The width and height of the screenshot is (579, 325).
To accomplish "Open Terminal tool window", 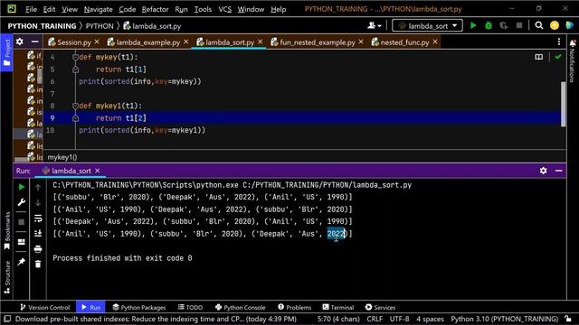I will [337, 307].
